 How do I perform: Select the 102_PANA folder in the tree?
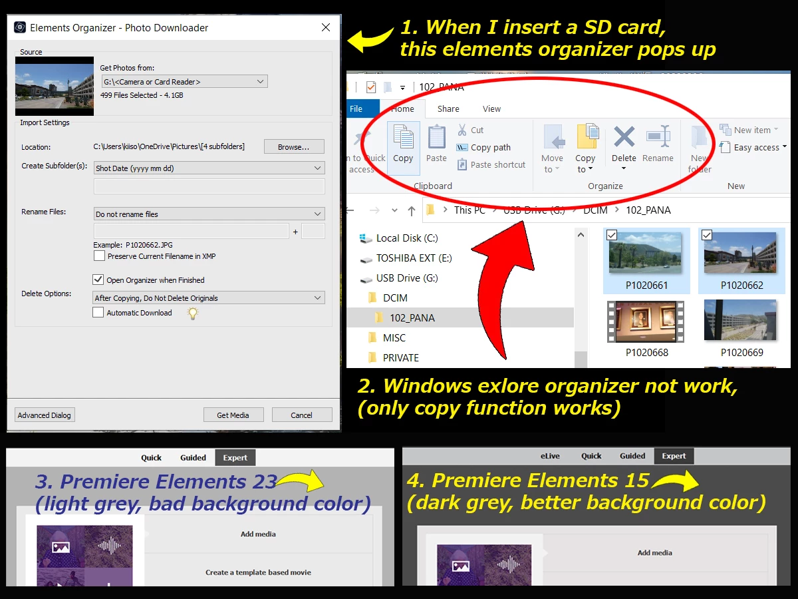pyautogui.click(x=412, y=318)
